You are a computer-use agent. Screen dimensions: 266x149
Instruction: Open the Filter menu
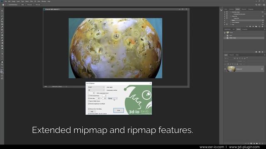[x=32, y=1]
